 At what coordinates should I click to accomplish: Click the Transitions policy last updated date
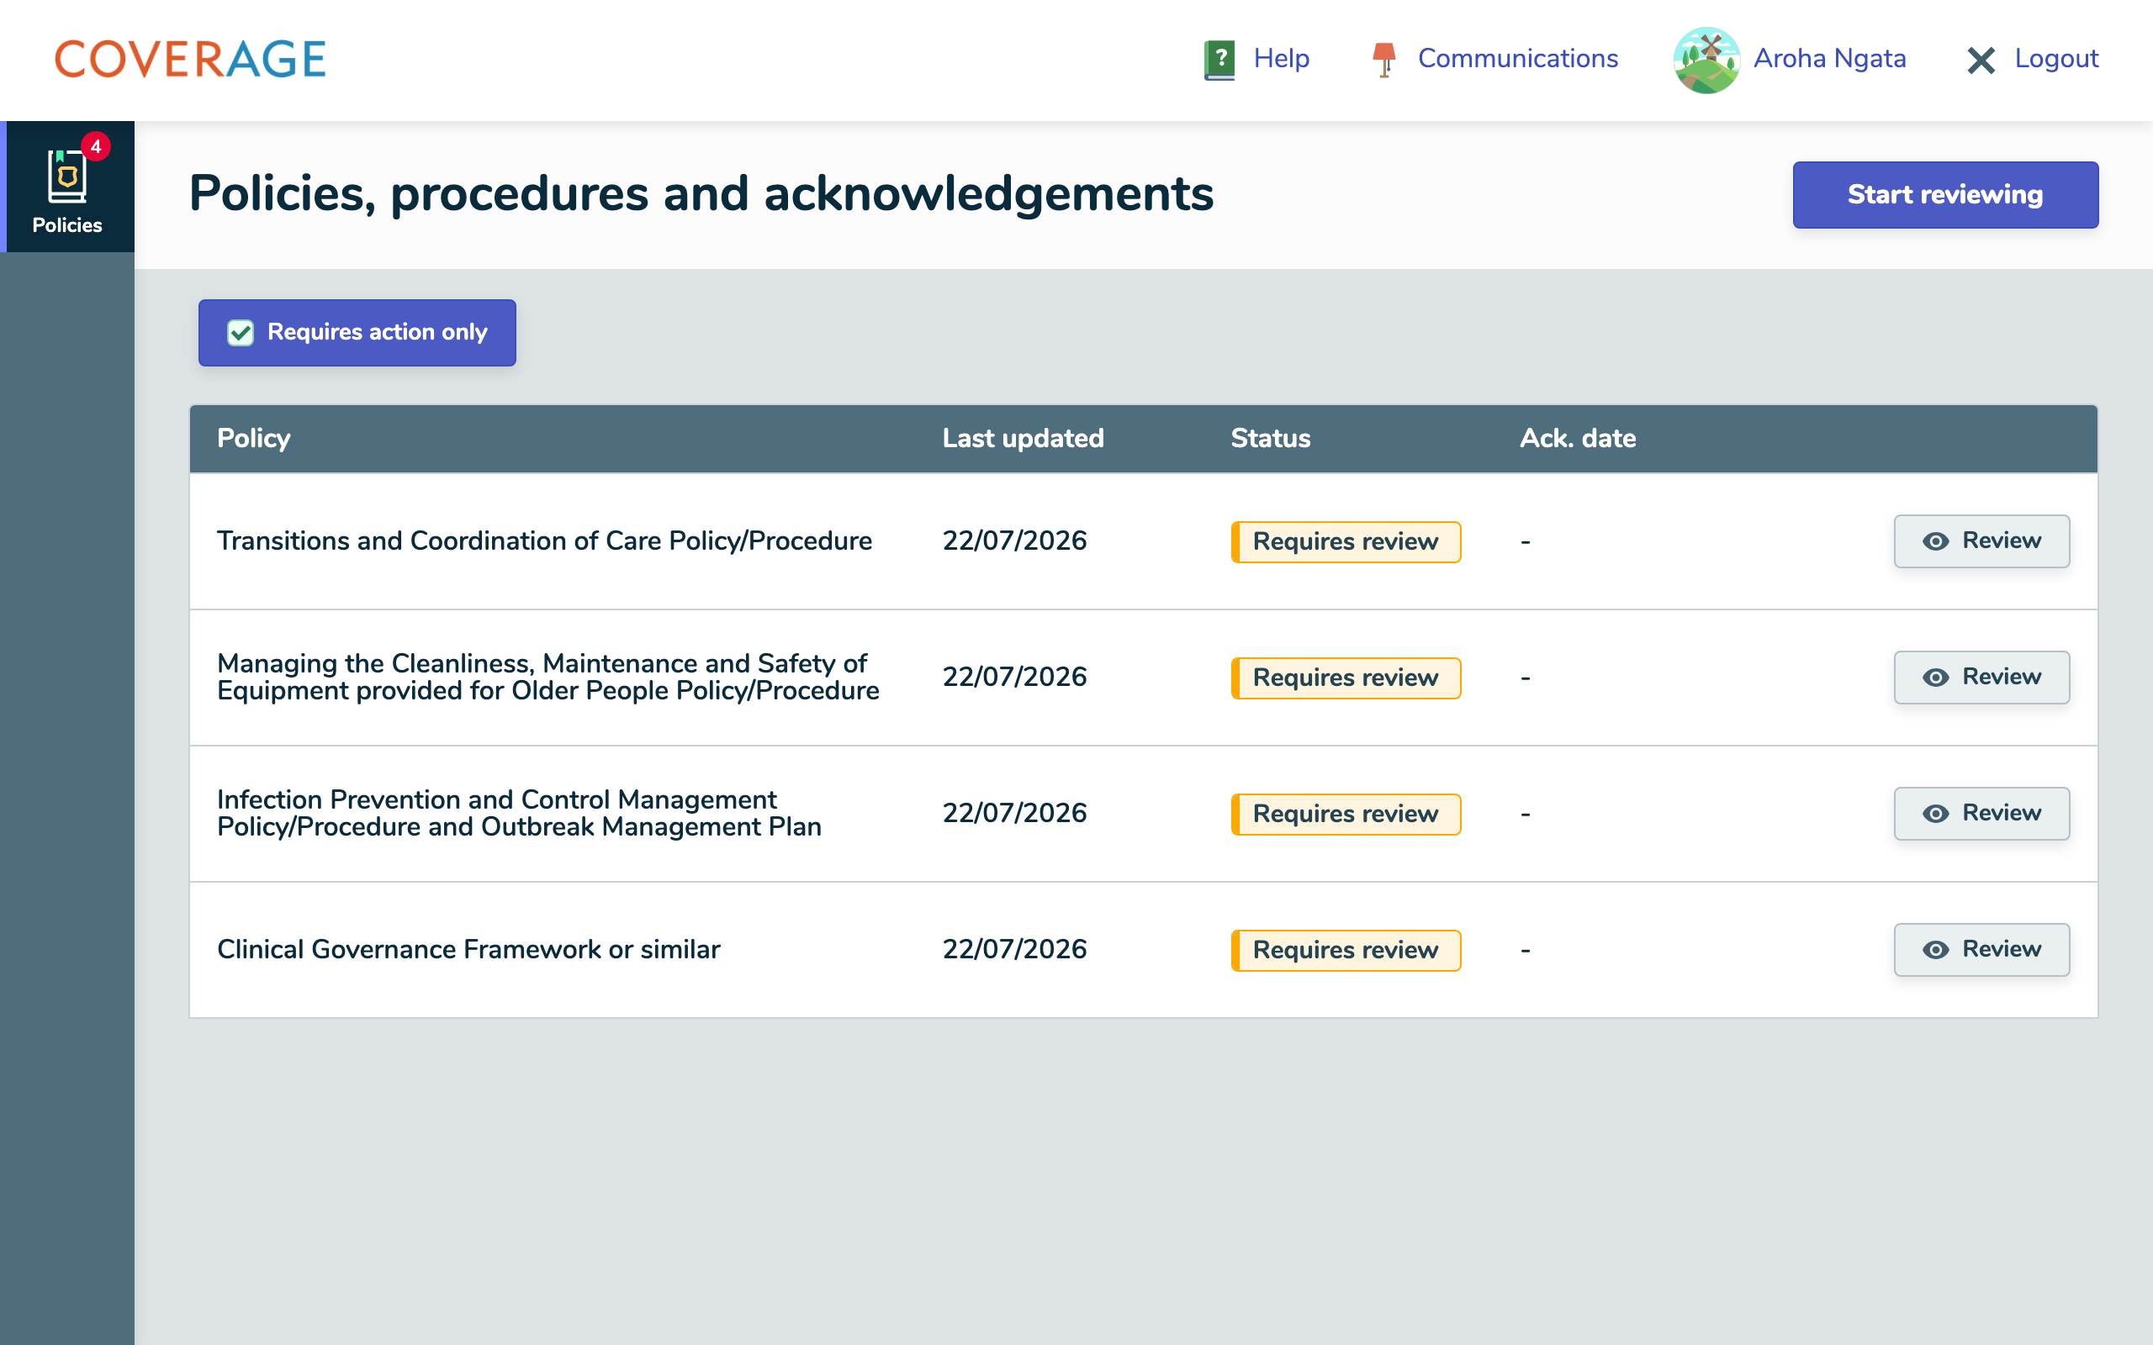pyautogui.click(x=1014, y=541)
